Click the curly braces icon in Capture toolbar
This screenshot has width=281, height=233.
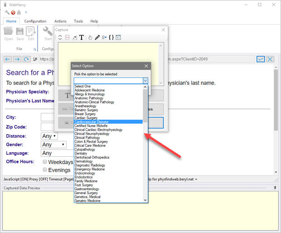(x=111, y=37)
